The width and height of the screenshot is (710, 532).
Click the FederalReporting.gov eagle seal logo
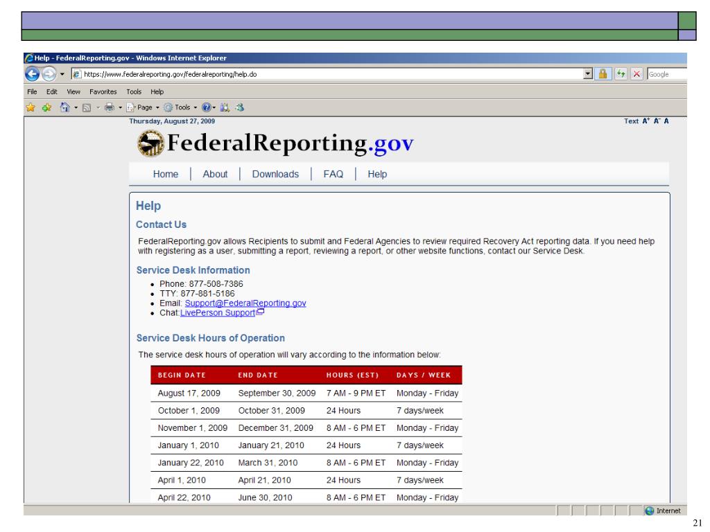pos(150,143)
